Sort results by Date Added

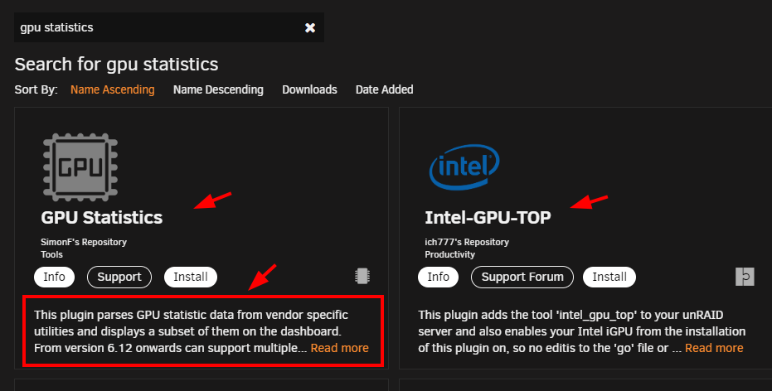(x=385, y=89)
